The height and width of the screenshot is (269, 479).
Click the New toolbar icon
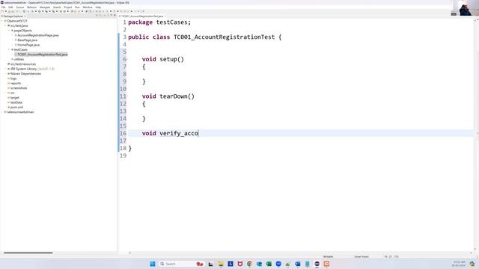[x=2, y=11]
